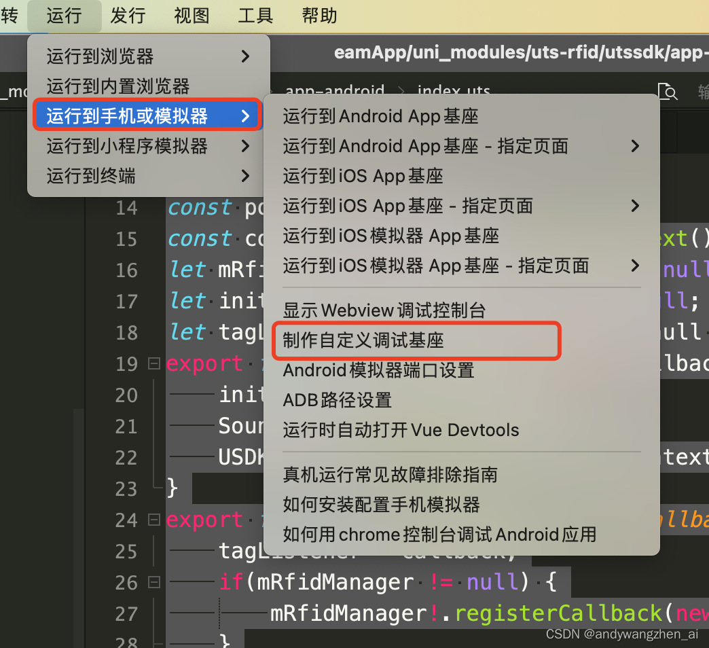Expand the 运行到小程序模拟器 submenu arrow
This screenshot has height=648, width=709.
[x=245, y=146]
